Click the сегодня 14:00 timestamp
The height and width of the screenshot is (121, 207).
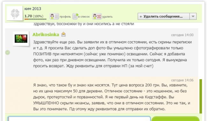(x=182, y=35)
